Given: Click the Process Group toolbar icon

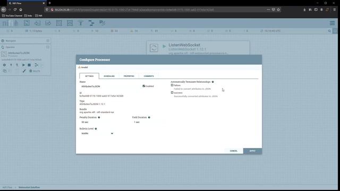Looking at the screenshot, I should tap(59, 23).
